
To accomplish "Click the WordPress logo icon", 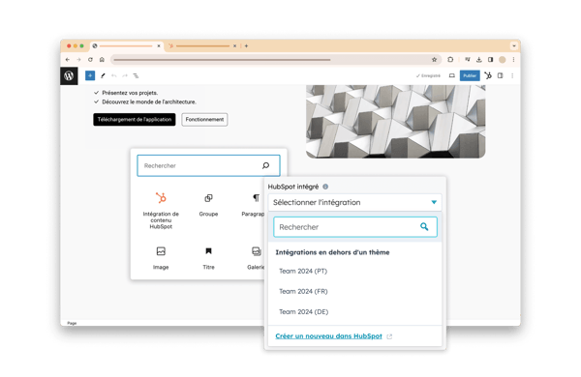I will (69, 75).
